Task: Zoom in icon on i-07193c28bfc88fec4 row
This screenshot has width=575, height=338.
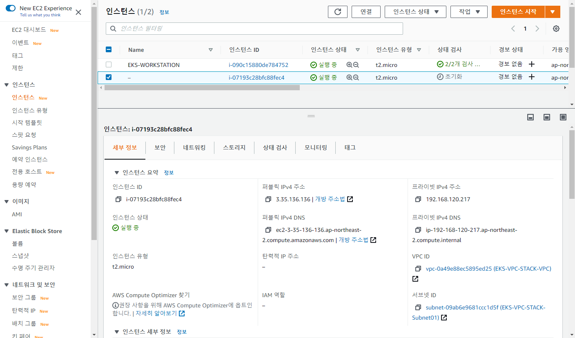Action: 349,77
